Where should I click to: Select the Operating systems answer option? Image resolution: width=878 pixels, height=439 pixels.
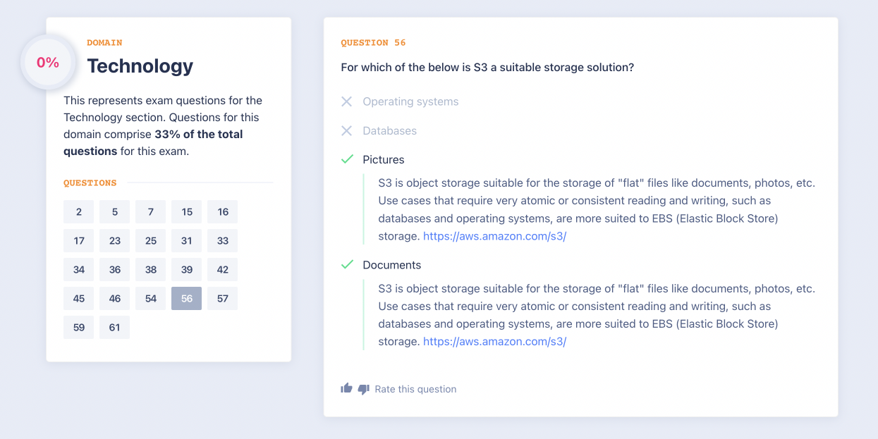tap(410, 101)
